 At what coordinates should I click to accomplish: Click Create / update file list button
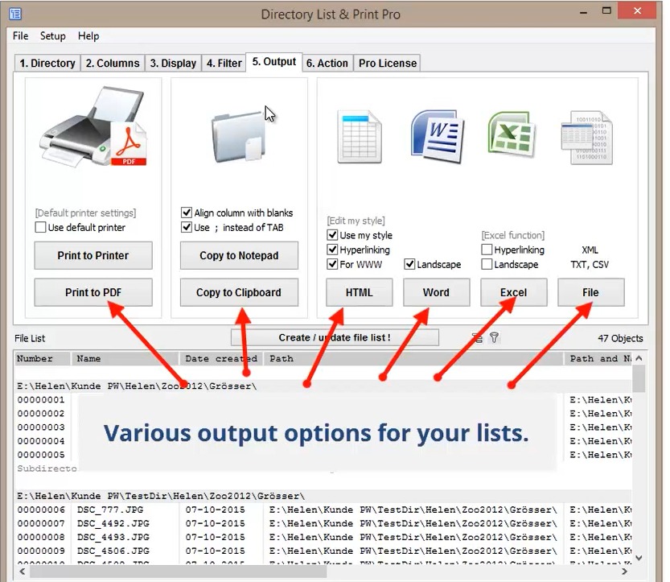pos(335,337)
